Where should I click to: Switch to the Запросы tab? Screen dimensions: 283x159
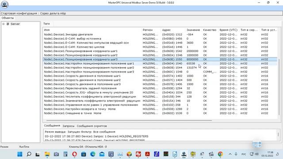coord(69,126)
